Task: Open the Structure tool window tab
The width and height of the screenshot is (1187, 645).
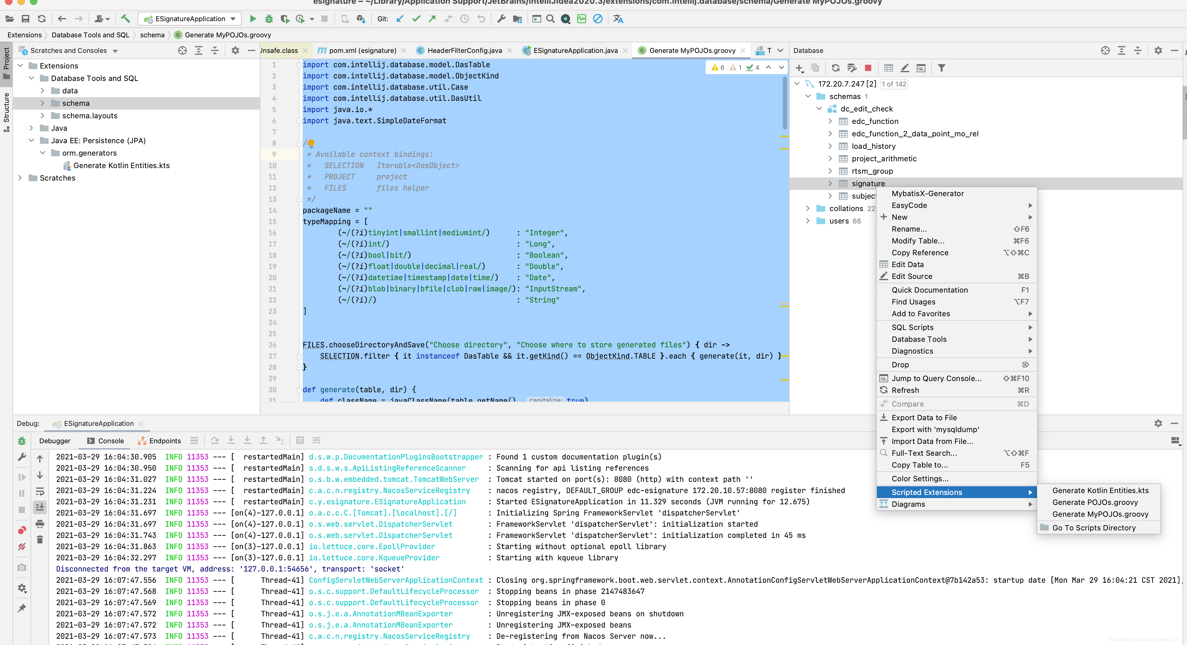Action: click(x=7, y=112)
